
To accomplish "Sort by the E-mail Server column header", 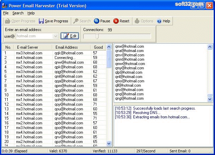I will [33, 47].
